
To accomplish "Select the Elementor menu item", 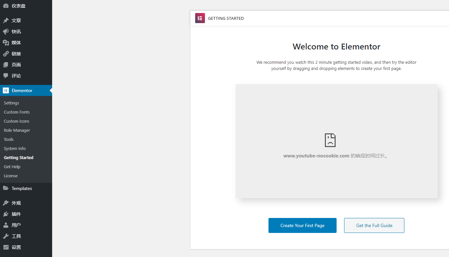I will coord(26,90).
